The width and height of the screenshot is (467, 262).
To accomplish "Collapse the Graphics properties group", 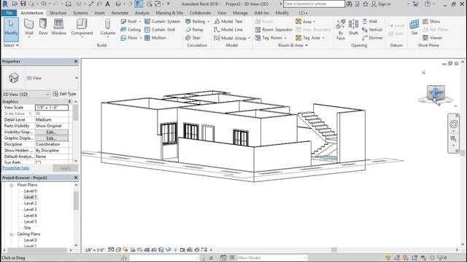I will pos(69,102).
